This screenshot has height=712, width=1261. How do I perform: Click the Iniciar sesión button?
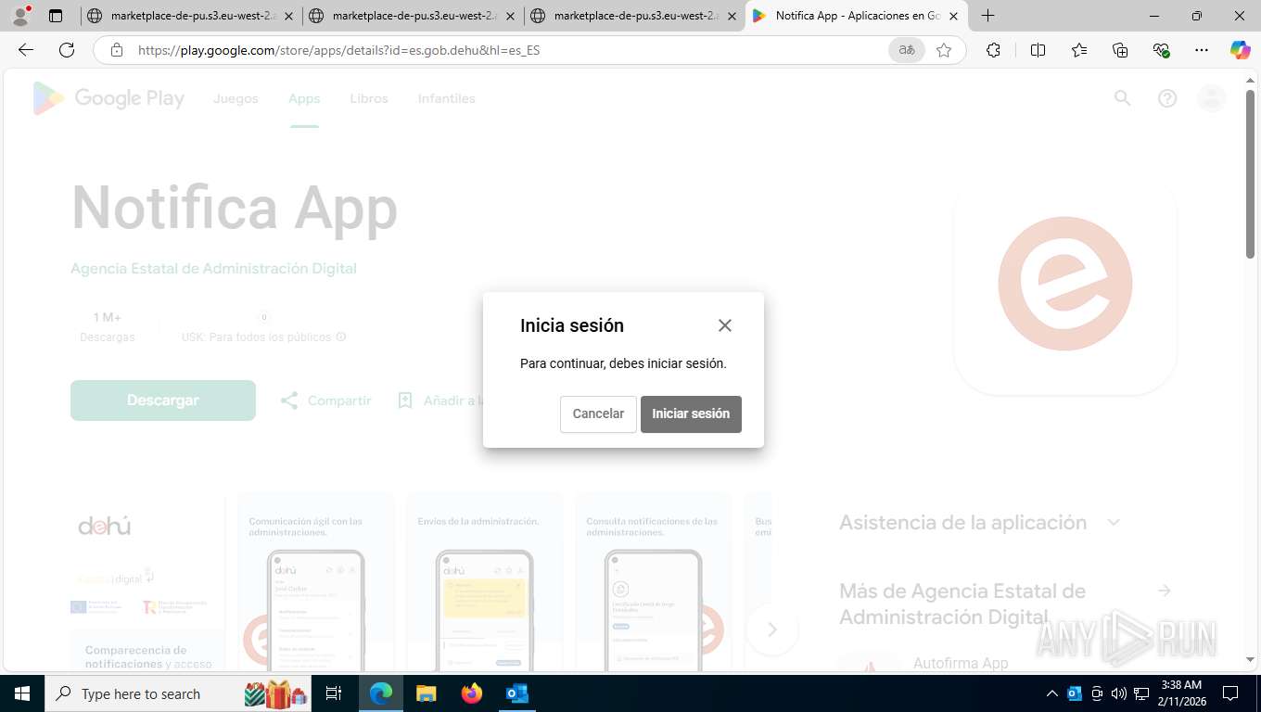coord(691,414)
